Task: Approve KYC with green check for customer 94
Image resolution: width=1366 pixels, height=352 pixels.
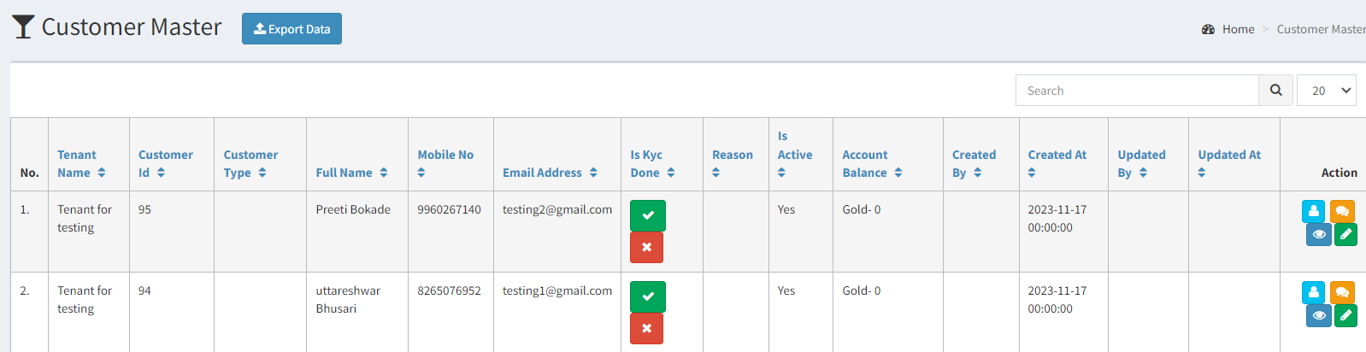Action: [x=647, y=296]
